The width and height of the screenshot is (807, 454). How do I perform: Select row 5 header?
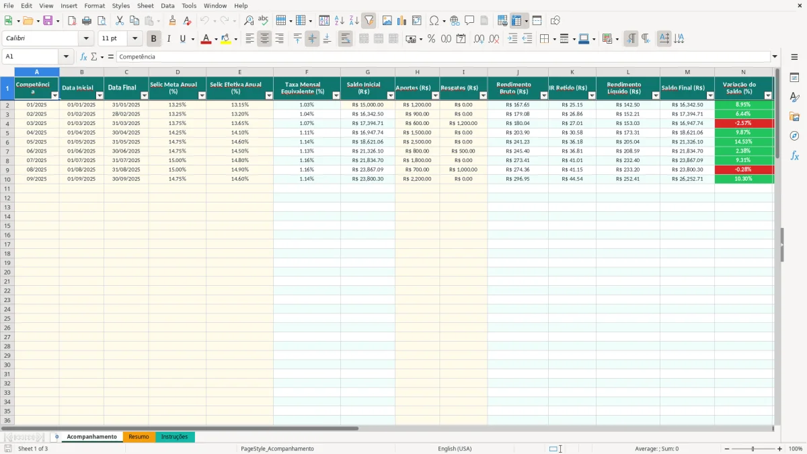coord(7,133)
